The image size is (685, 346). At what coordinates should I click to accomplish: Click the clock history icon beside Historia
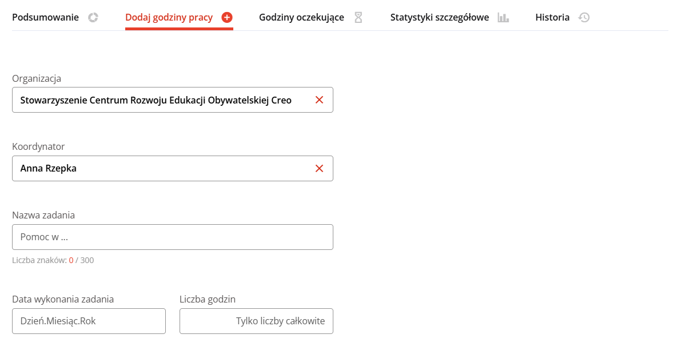(584, 18)
